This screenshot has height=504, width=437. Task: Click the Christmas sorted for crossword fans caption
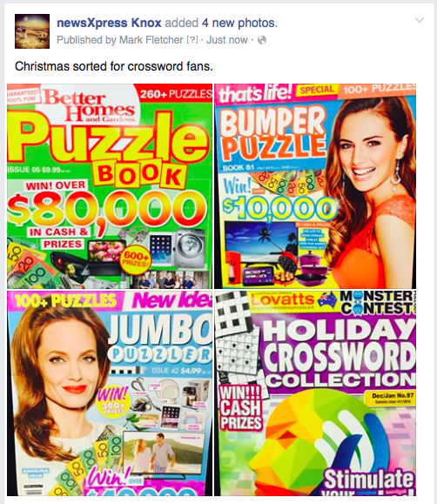(114, 66)
